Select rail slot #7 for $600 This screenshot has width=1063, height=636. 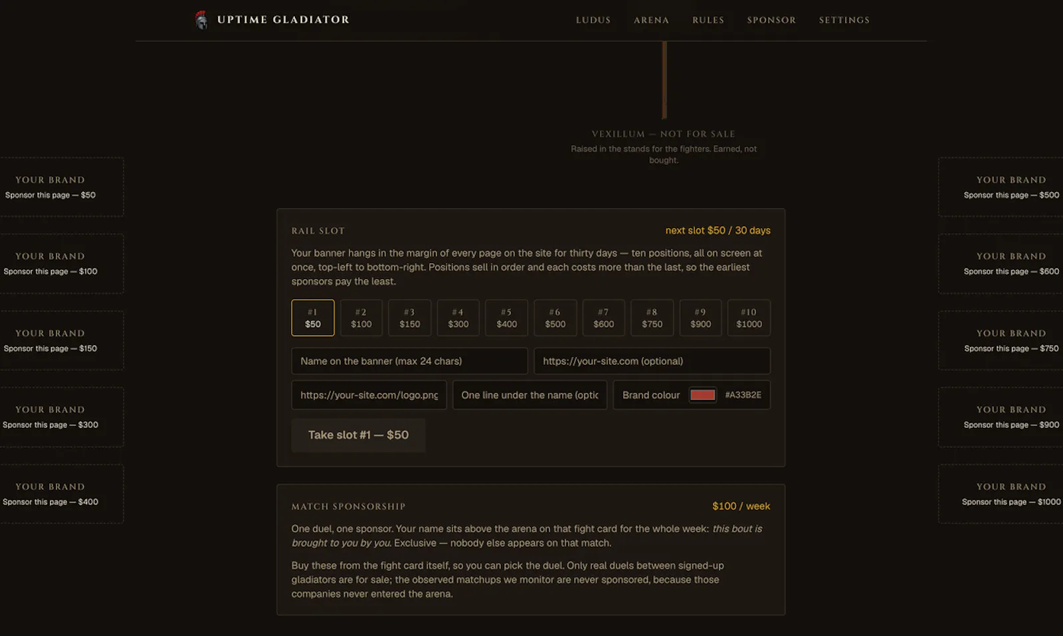pyautogui.click(x=604, y=318)
